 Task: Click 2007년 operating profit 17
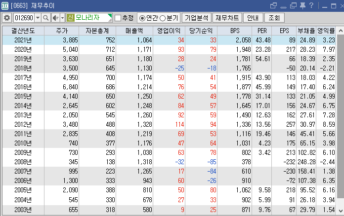tap(181, 171)
